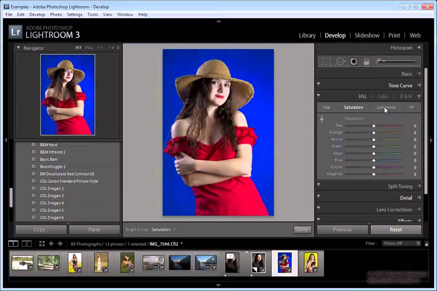Select the Crop Overlay tool
Viewport: 437px width, 291px height.
pyautogui.click(x=326, y=61)
